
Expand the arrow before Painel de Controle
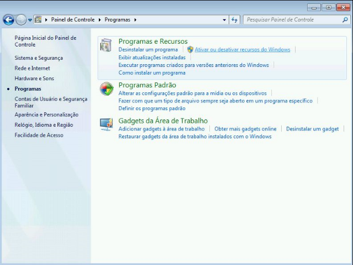pos(46,20)
